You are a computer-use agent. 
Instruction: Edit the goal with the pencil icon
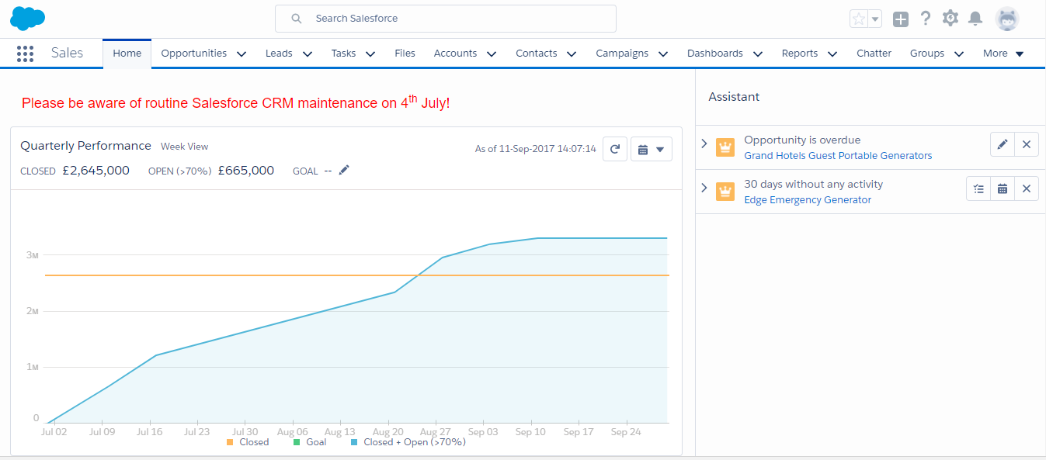344,170
